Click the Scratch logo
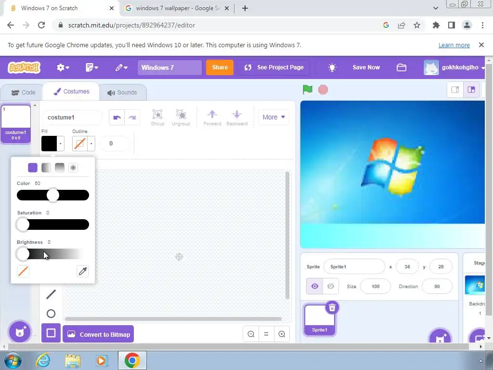This screenshot has width=493, height=370. coord(24,67)
